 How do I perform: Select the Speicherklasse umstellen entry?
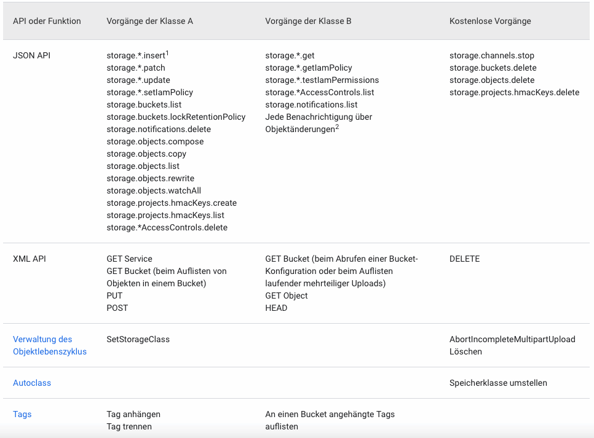(x=498, y=383)
